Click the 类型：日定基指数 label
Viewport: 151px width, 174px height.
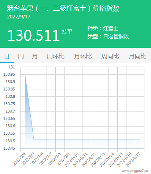[x=108, y=36]
